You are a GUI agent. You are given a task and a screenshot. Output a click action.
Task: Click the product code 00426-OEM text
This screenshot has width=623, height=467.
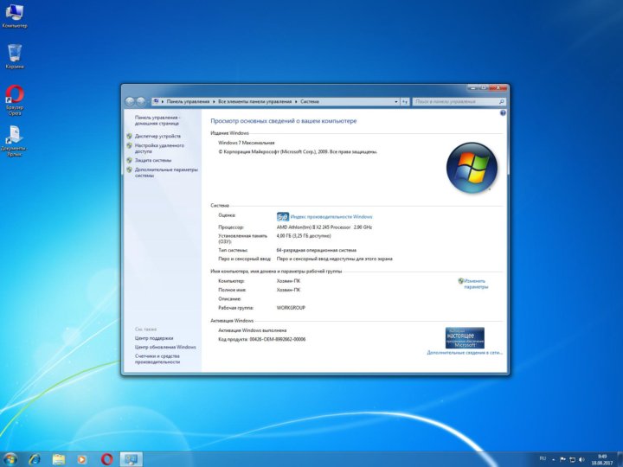point(262,340)
